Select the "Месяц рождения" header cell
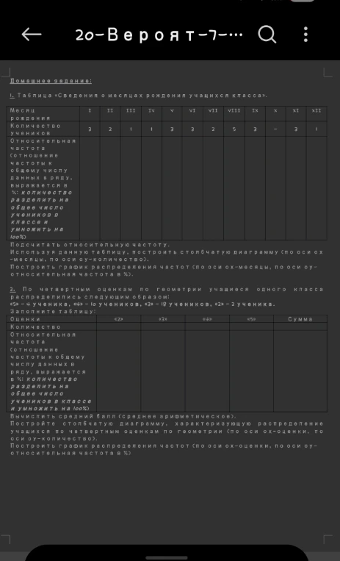Image resolution: width=340 pixels, height=561 pixels. pyautogui.click(x=43, y=114)
